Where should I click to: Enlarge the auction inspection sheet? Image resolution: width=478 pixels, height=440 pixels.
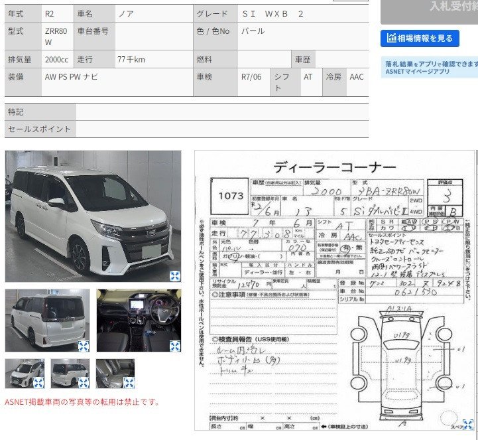pyautogui.click(x=467, y=425)
